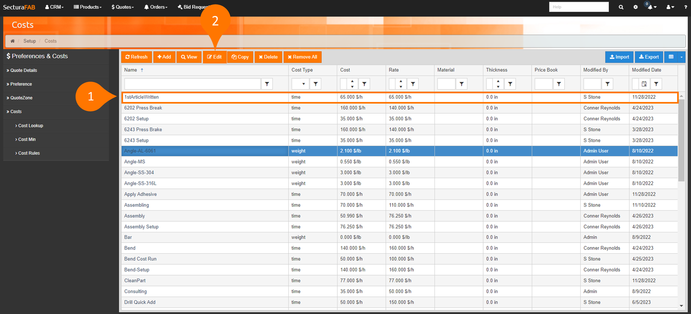This screenshot has height=314, width=691.
Task: Click the grid column chooser icon
Action: pos(671,57)
